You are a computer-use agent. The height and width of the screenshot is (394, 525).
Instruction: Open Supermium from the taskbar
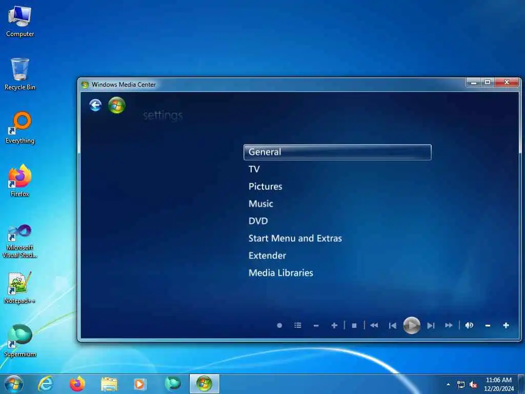(x=173, y=384)
